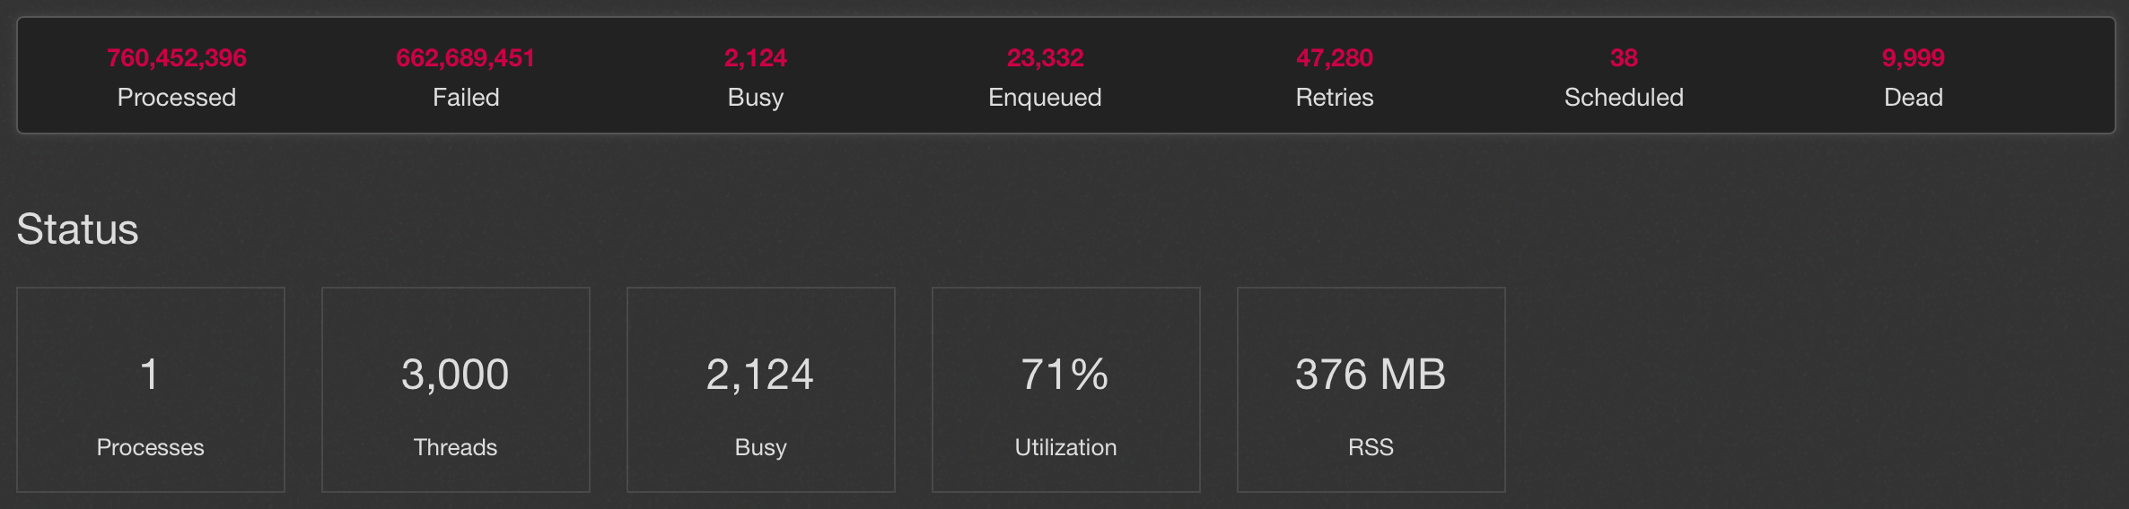
Task: Click the 9,999 dead count
Action: 1914,58
